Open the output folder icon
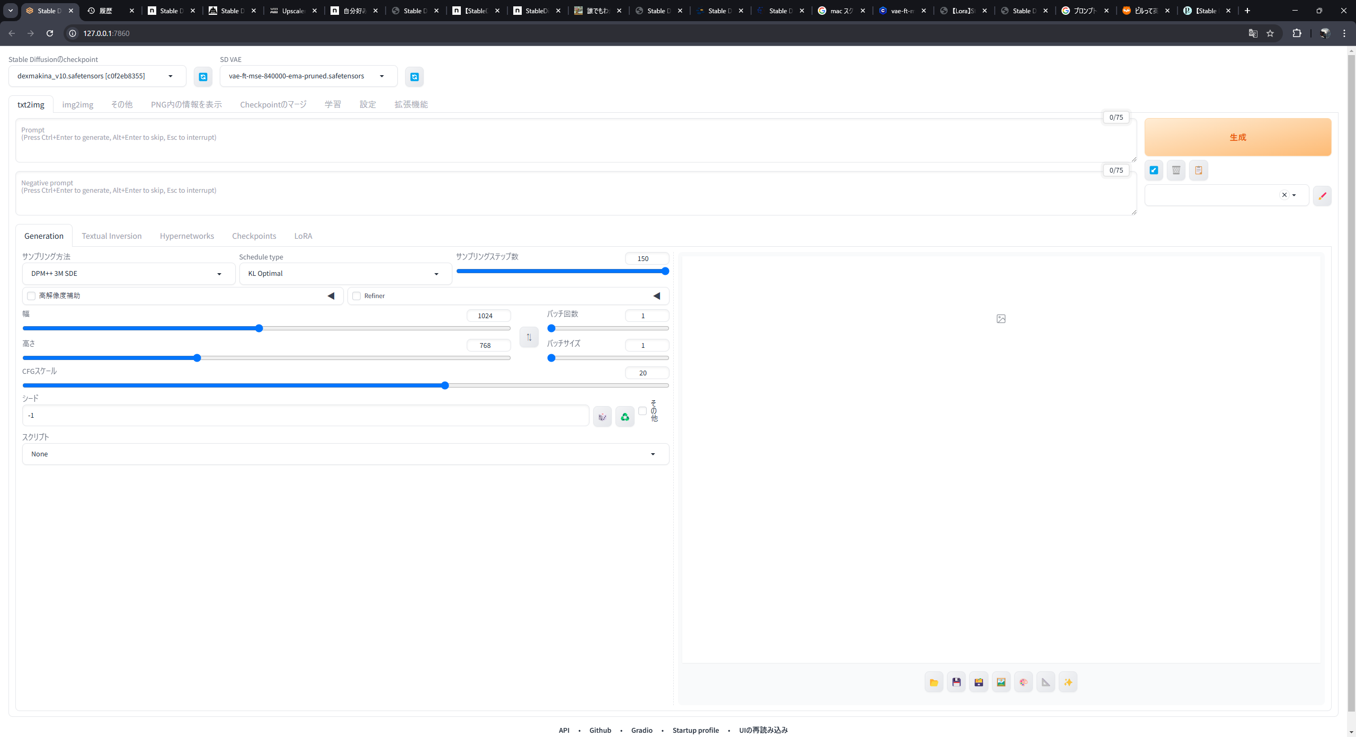 pyautogui.click(x=934, y=682)
